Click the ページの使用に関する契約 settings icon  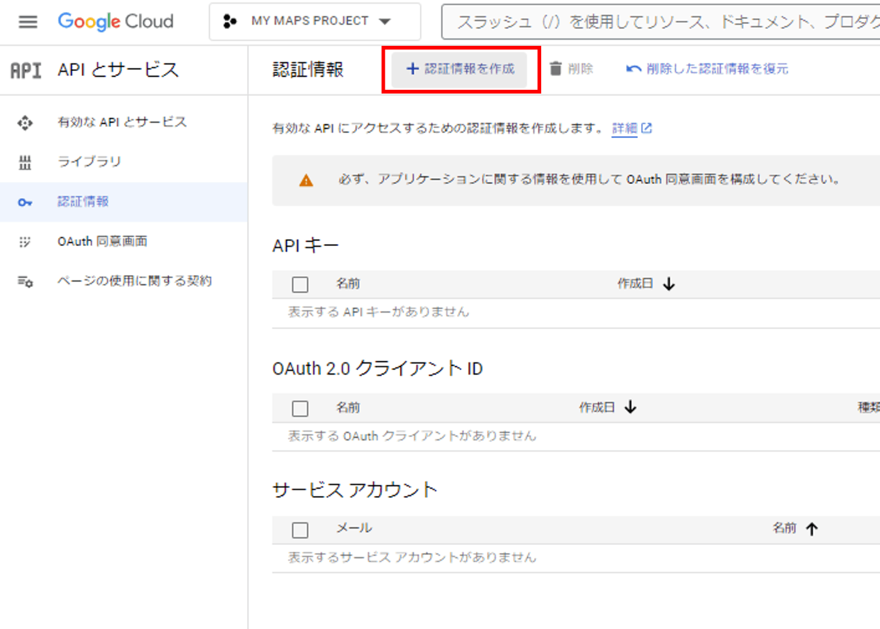pyautogui.click(x=25, y=281)
